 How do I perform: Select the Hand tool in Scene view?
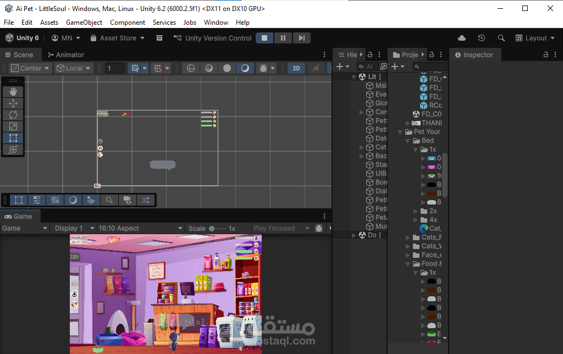13,92
